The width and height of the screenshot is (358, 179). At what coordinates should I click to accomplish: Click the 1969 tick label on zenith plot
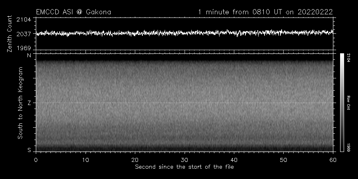24,48
